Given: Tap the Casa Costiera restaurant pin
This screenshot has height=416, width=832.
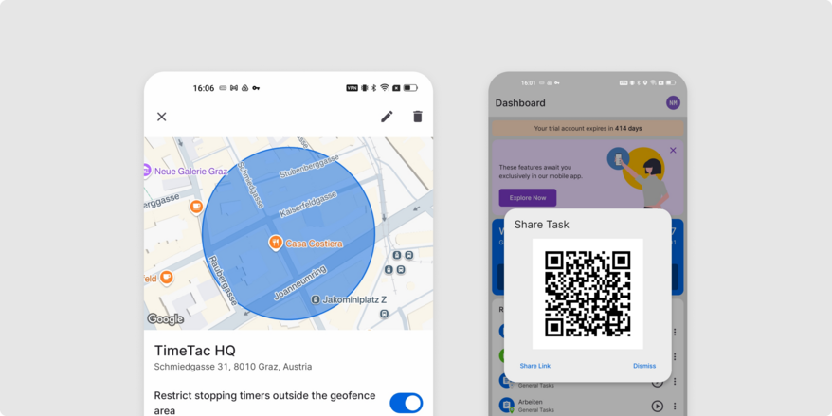Looking at the screenshot, I should (275, 243).
